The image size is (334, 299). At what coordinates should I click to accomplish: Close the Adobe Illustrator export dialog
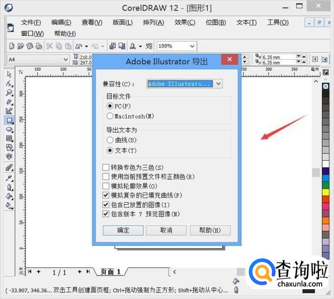click(230, 59)
